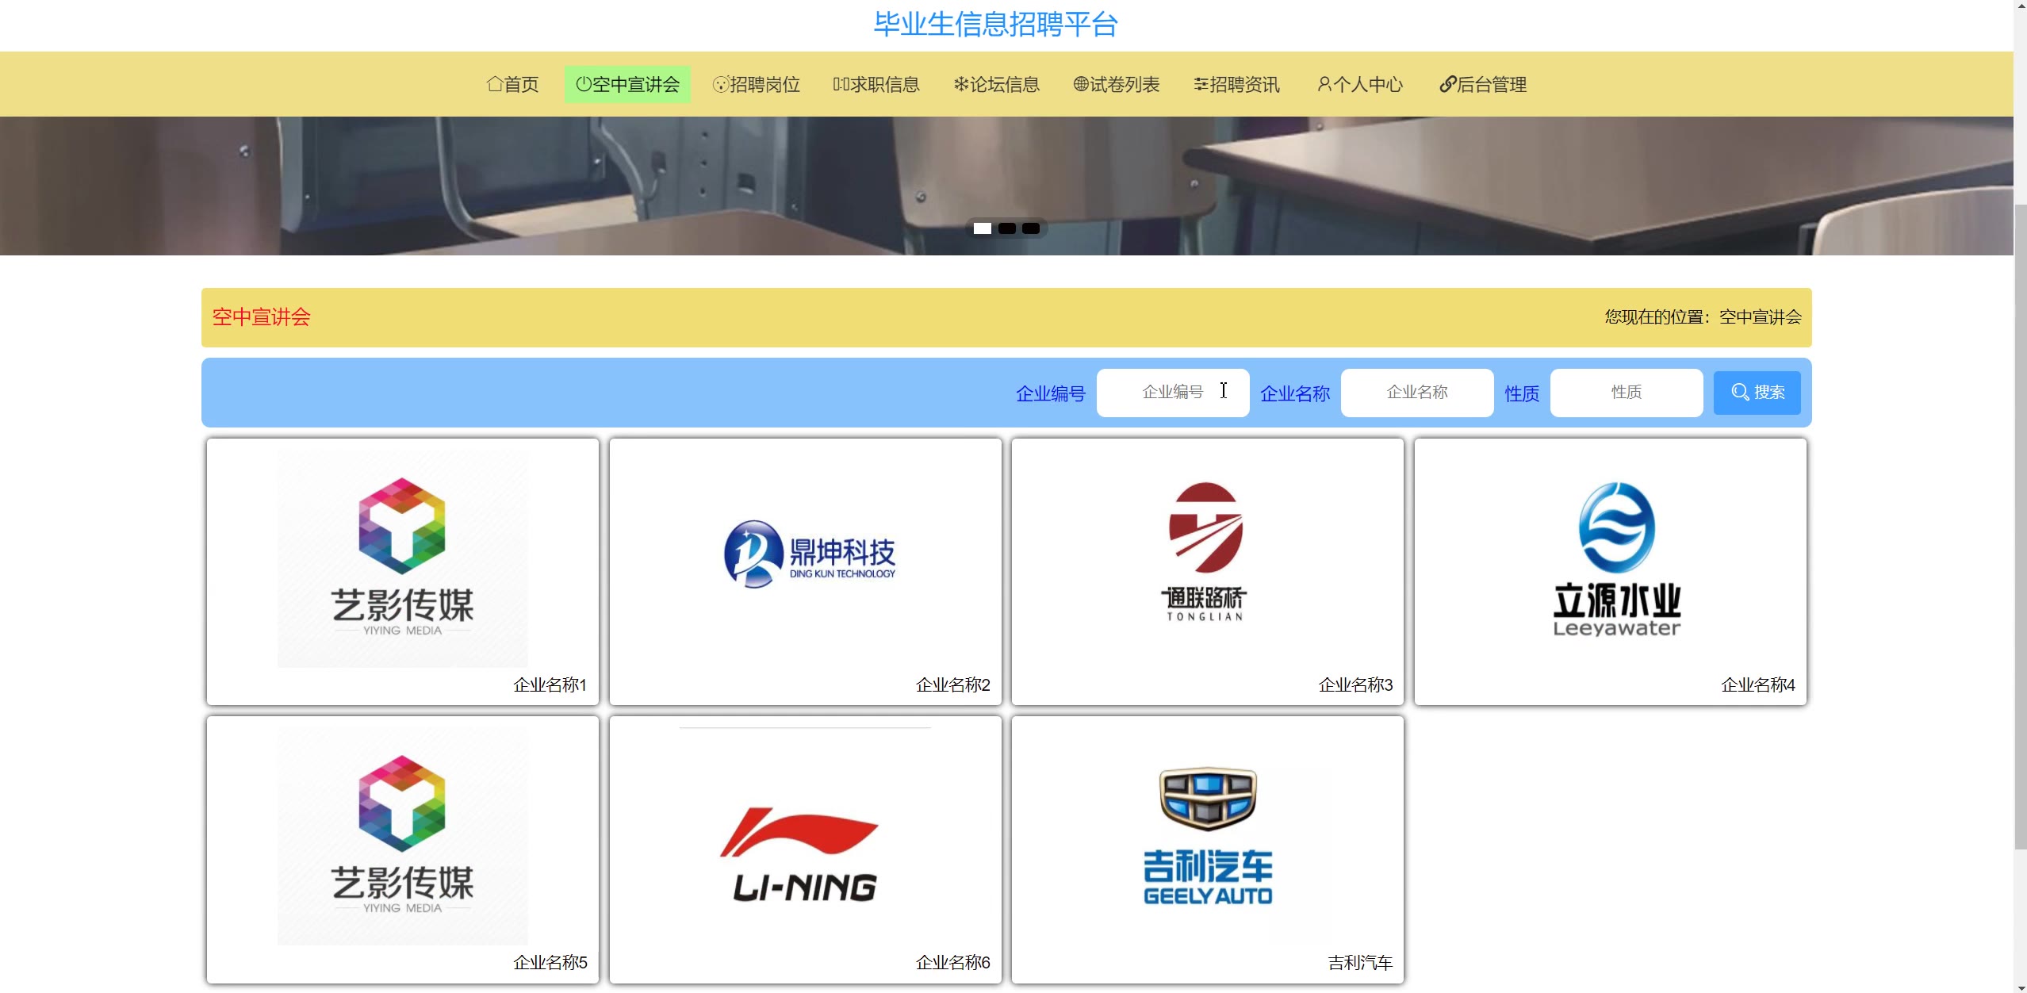Open the 鼎坤科技 company card
The width and height of the screenshot is (2027, 993).
pyautogui.click(x=805, y=571)
